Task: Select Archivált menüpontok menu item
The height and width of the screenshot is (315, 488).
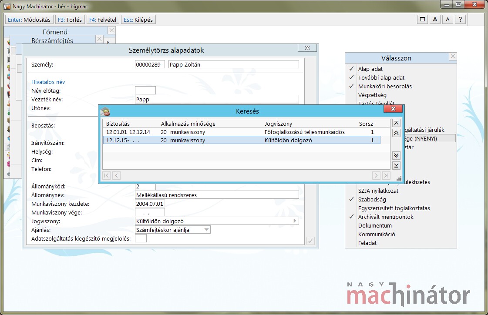Action: click(386, 217)
